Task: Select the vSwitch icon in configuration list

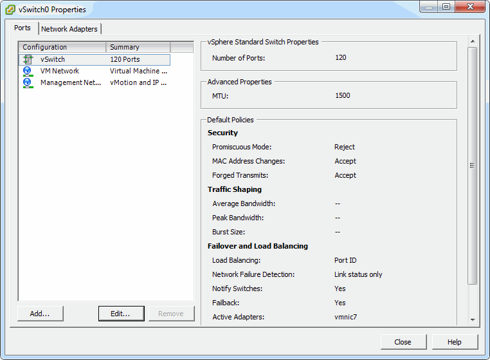Action: coord(28,59)
